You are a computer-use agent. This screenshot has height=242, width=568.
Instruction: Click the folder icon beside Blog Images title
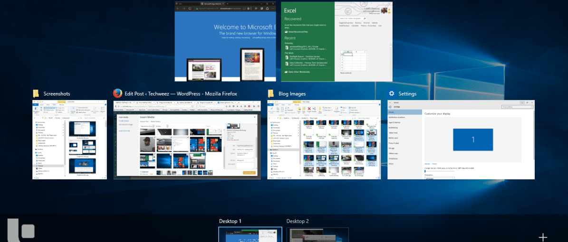tap(271, 93)
